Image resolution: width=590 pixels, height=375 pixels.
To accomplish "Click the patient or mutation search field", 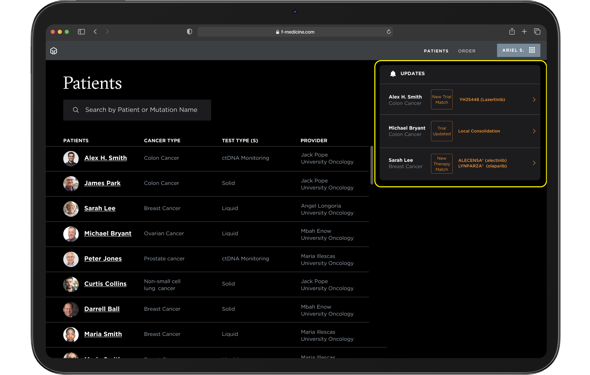I will [141, 110].
